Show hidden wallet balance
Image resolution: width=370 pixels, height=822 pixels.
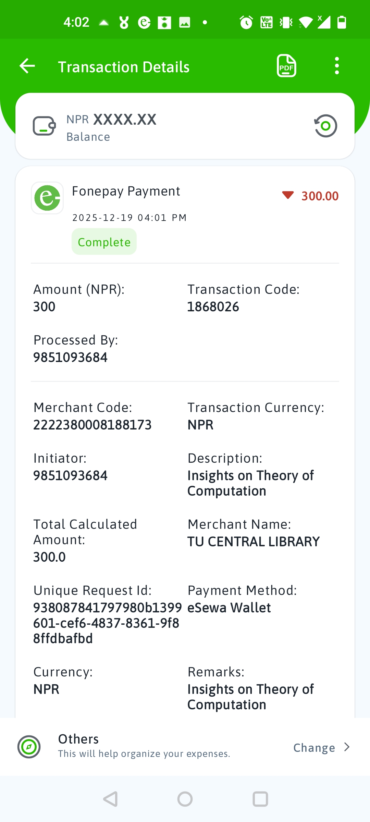point(325,126)
